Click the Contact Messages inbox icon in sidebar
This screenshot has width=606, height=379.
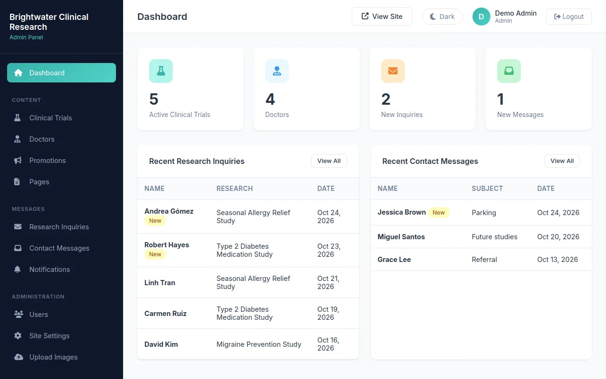pyautogui.click(x=18, y=248)
